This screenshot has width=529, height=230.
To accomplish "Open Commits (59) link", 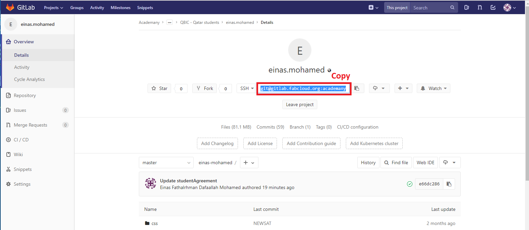I will point(270,127).
